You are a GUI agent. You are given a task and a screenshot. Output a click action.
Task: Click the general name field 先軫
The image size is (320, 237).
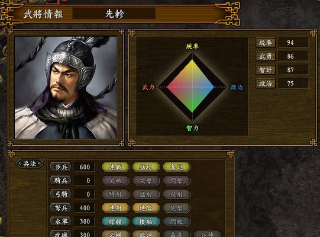click(x=114, y=14)
